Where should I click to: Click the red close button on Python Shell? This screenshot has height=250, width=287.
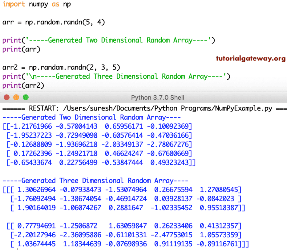[6, 97]
